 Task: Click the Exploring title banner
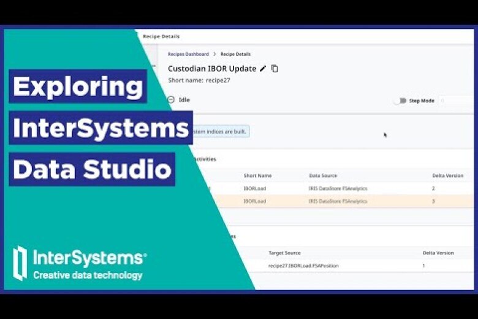78,86
